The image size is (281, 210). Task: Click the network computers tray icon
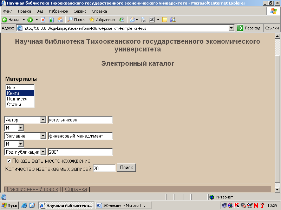(x=224, y=205)
